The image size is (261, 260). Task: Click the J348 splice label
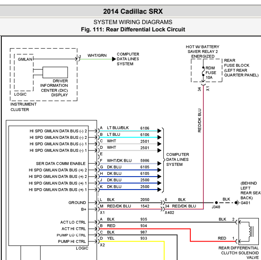click(x=216, y=207)
